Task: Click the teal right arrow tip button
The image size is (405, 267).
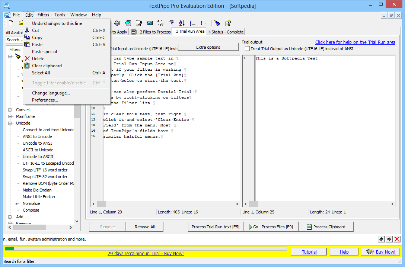Action: point(389,239)
